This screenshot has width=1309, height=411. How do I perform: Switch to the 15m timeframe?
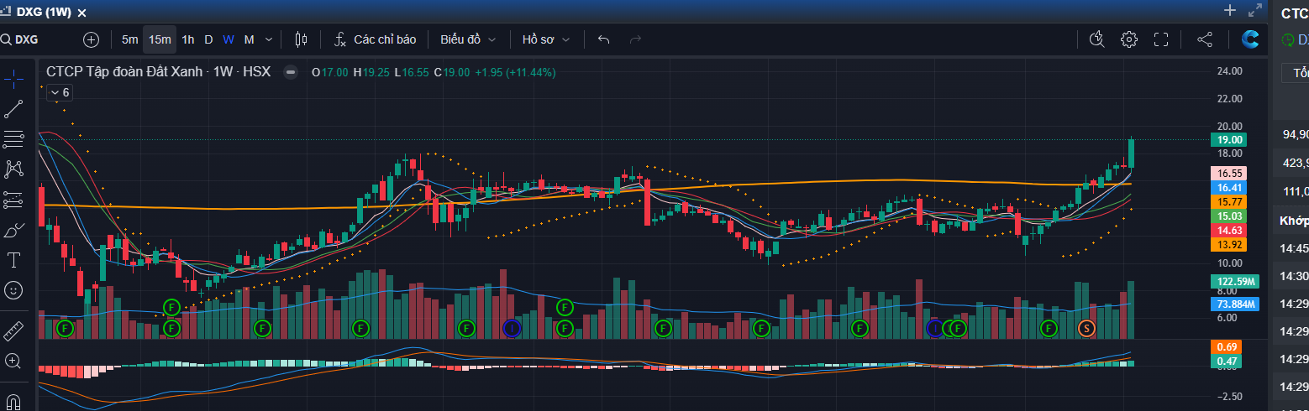[x=160, y=39]
